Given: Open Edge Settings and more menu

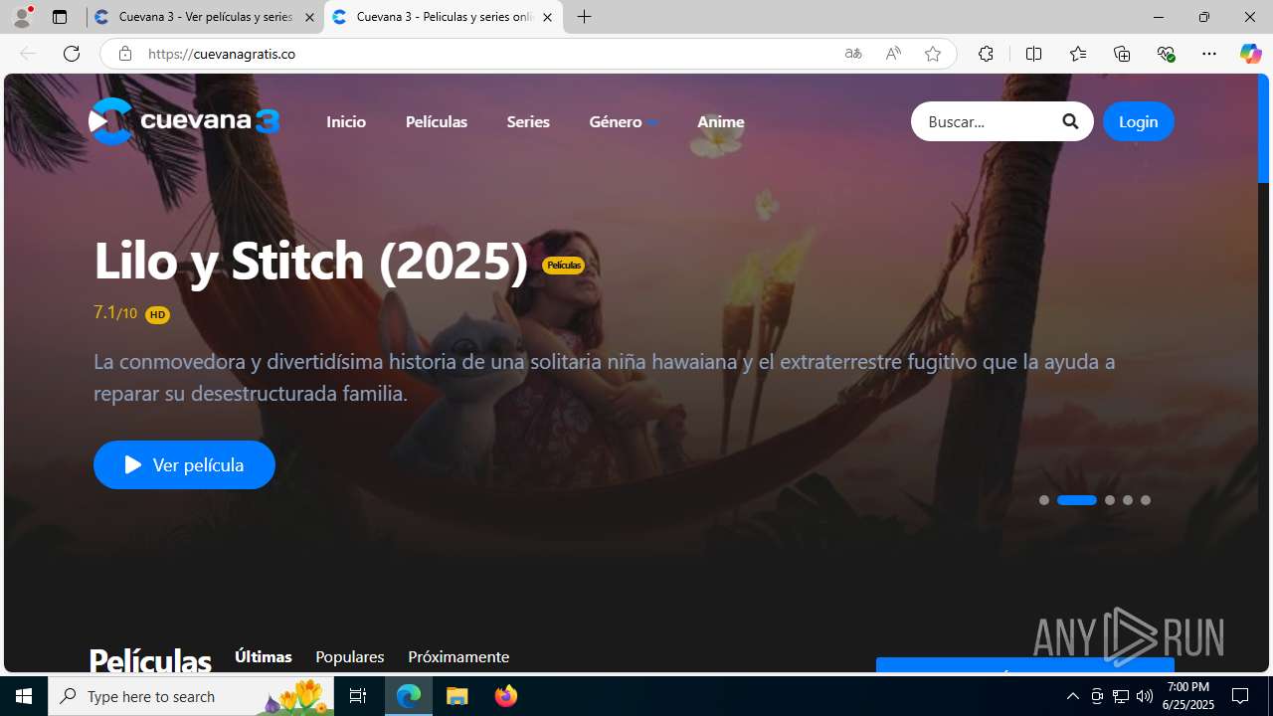Looking at the screenshot, I should pos(1209,54).
